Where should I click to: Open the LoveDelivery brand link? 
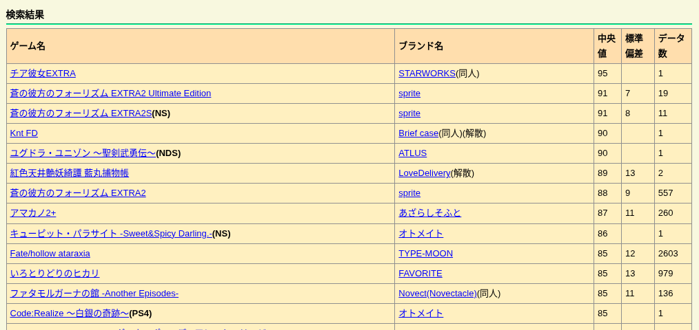click(x=425, y=173)
